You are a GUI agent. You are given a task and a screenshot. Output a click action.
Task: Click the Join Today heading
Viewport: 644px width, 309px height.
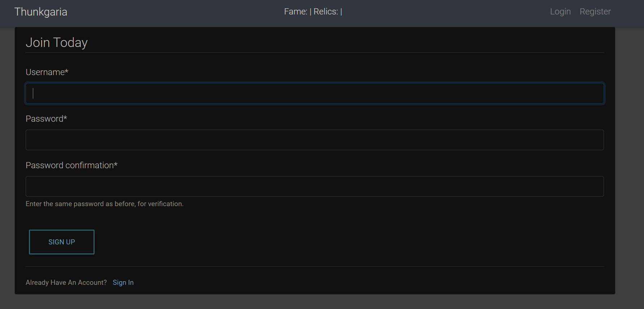[x=57, y=43]
